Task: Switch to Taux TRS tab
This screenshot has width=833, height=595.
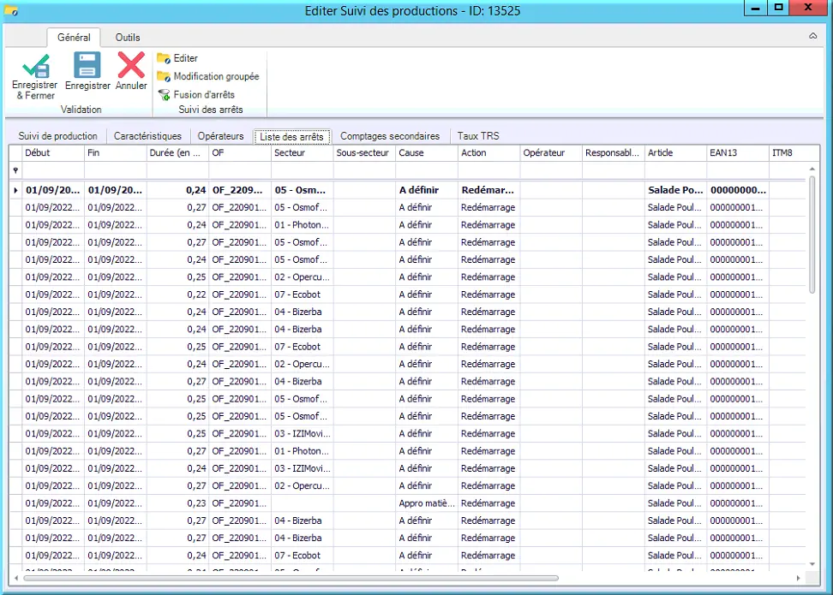Action: pos(478,136)
